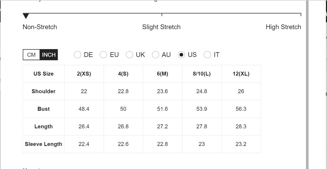Screen dimensions: 327x169
Task: Select the DE size radio button
Action: [x=77, y=55]
